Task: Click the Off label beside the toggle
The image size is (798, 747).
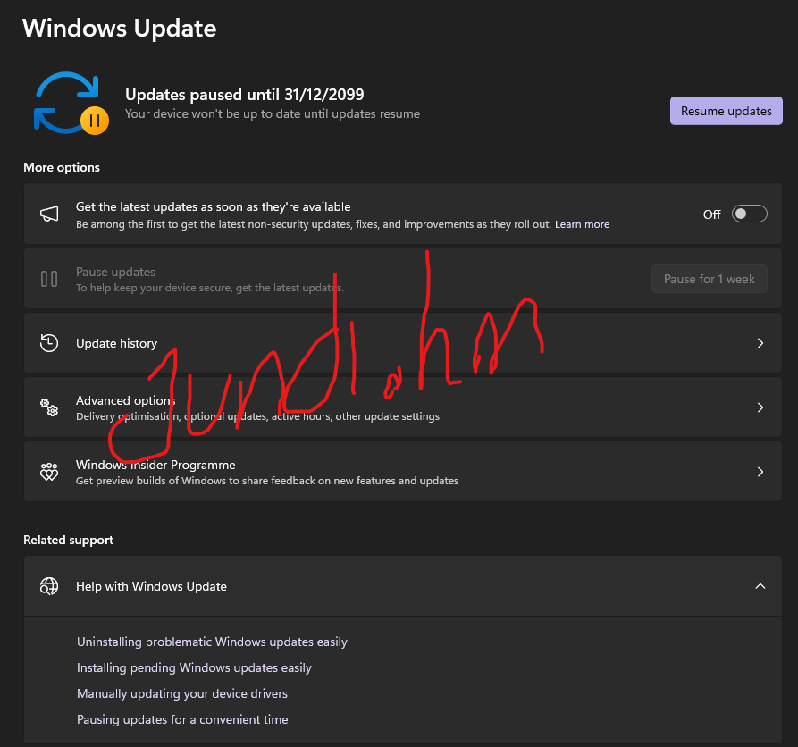Action: (x=711, y=214)
